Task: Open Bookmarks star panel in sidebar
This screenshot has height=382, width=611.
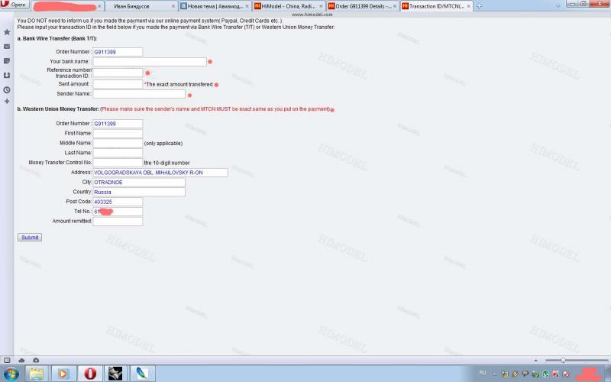Action: click(7, 32)
